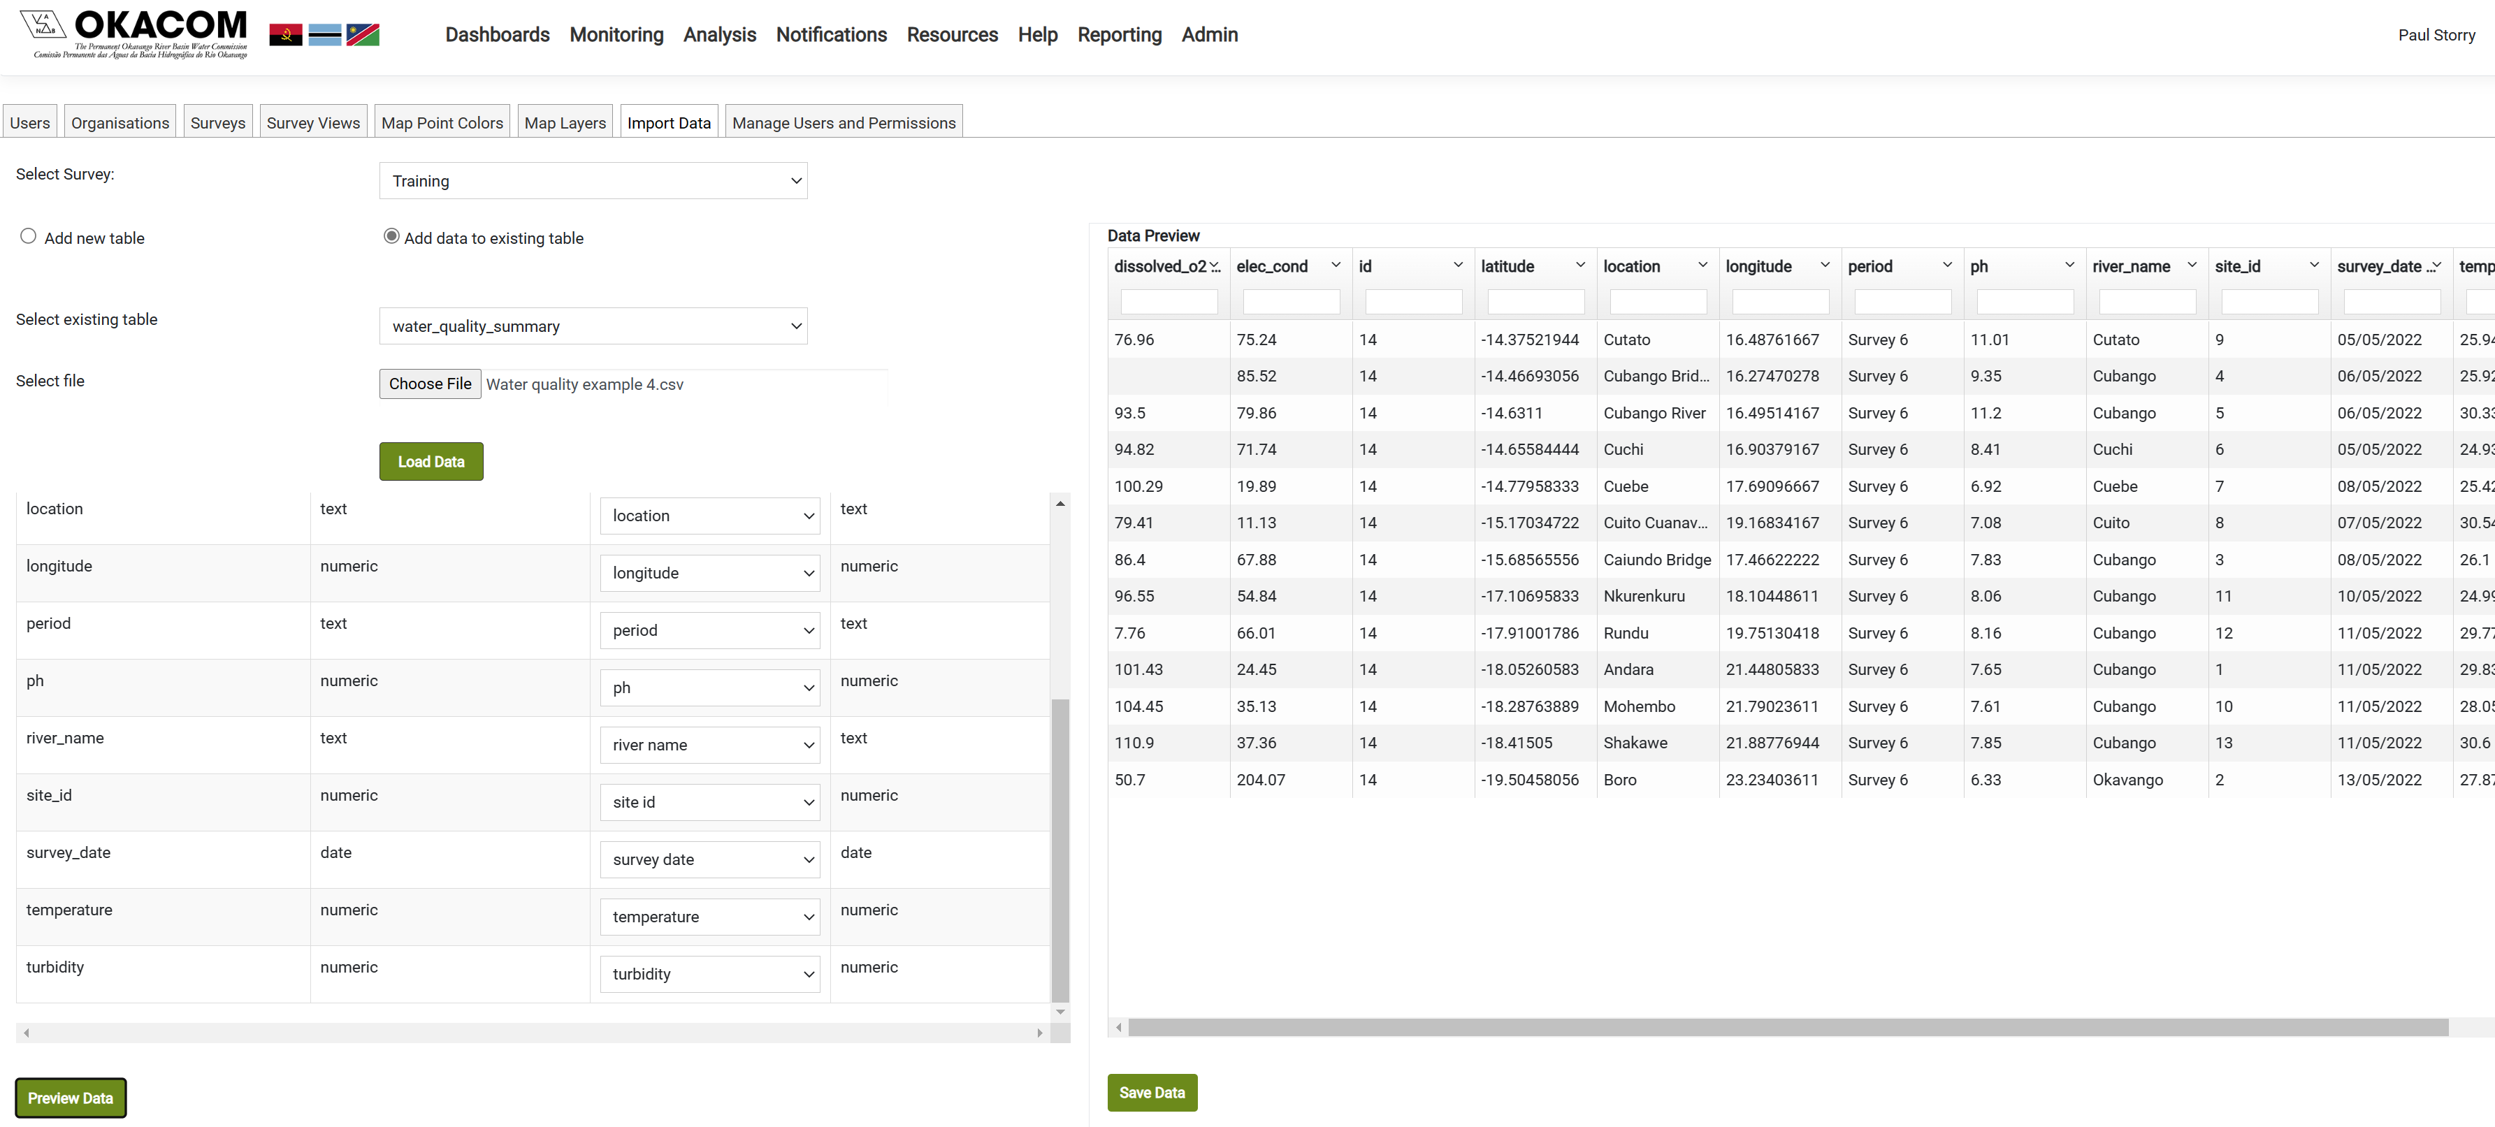2495x1127 pixels.
Task: Switch to the Users tab
Action: (30, 122)
